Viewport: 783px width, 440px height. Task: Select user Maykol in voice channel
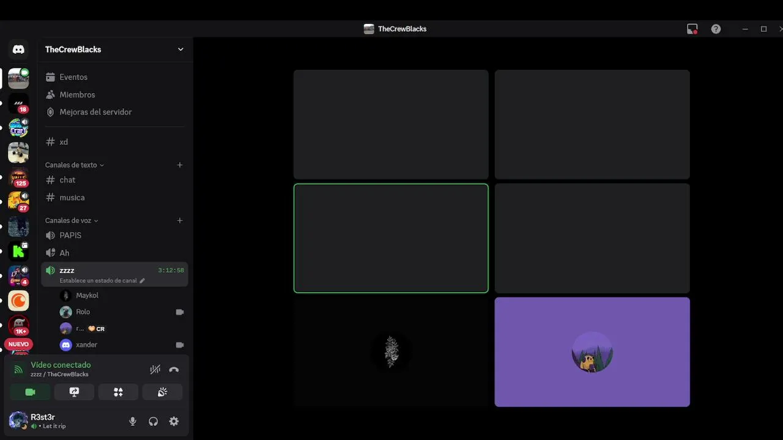click(121, 295)
